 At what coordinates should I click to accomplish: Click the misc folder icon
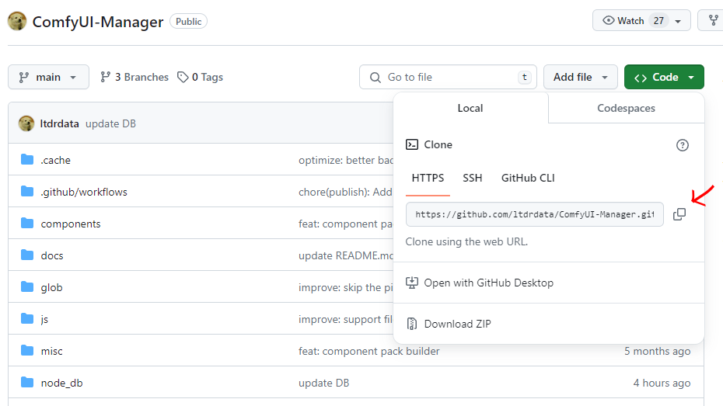(x=27, y=350)
